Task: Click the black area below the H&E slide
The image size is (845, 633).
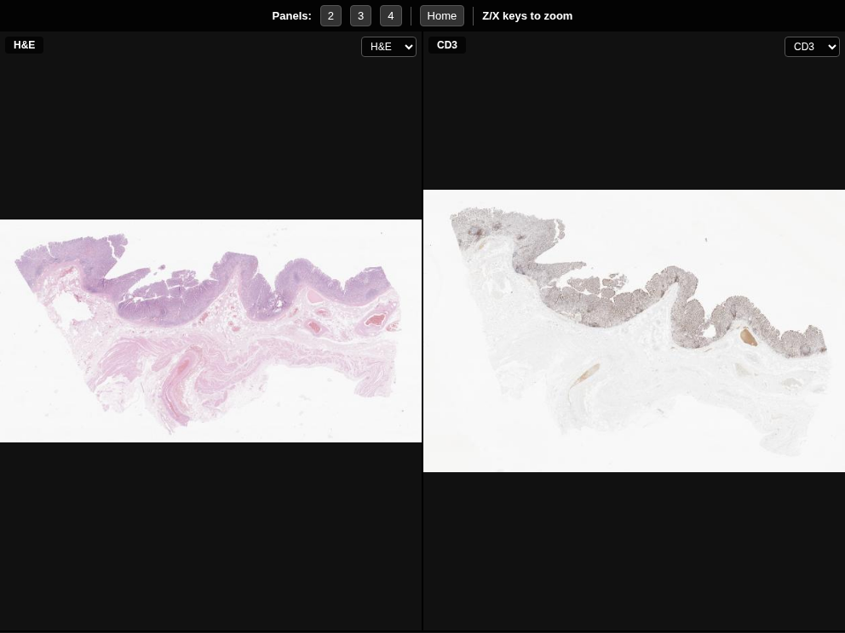Action: pyautogui.click(x=210, y=536)
